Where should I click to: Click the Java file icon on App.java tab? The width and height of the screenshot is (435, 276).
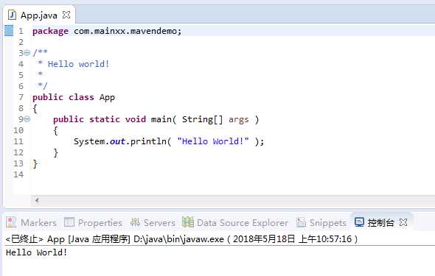(x=12, y=15)
